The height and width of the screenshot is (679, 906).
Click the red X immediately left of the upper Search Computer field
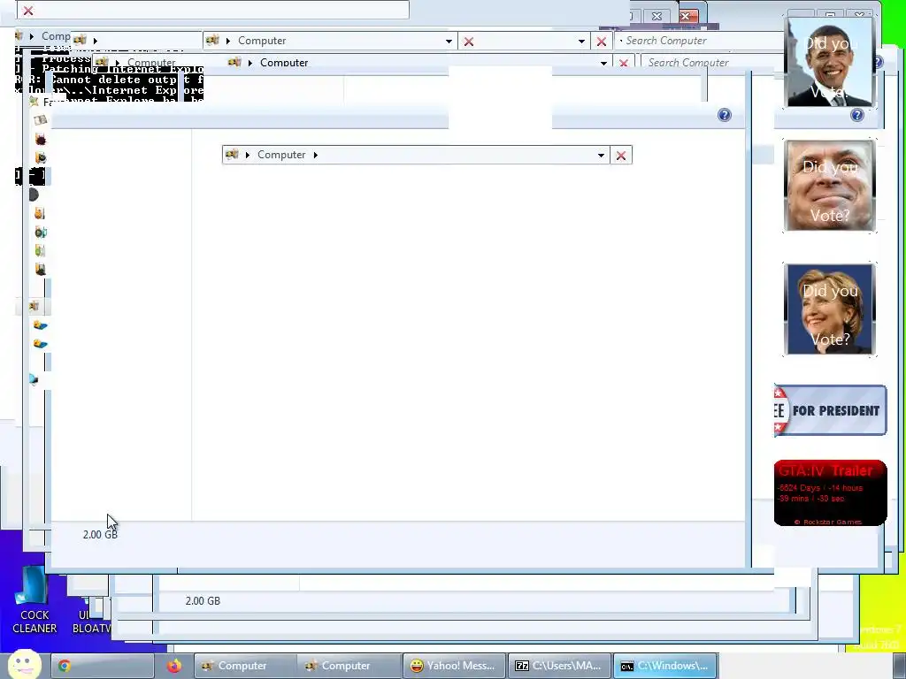[602, 42]
